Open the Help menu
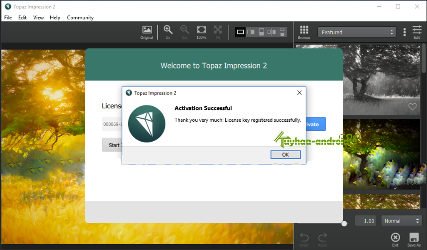The width and height of the screenshot is (427, 250). click(x=55, y=17)
